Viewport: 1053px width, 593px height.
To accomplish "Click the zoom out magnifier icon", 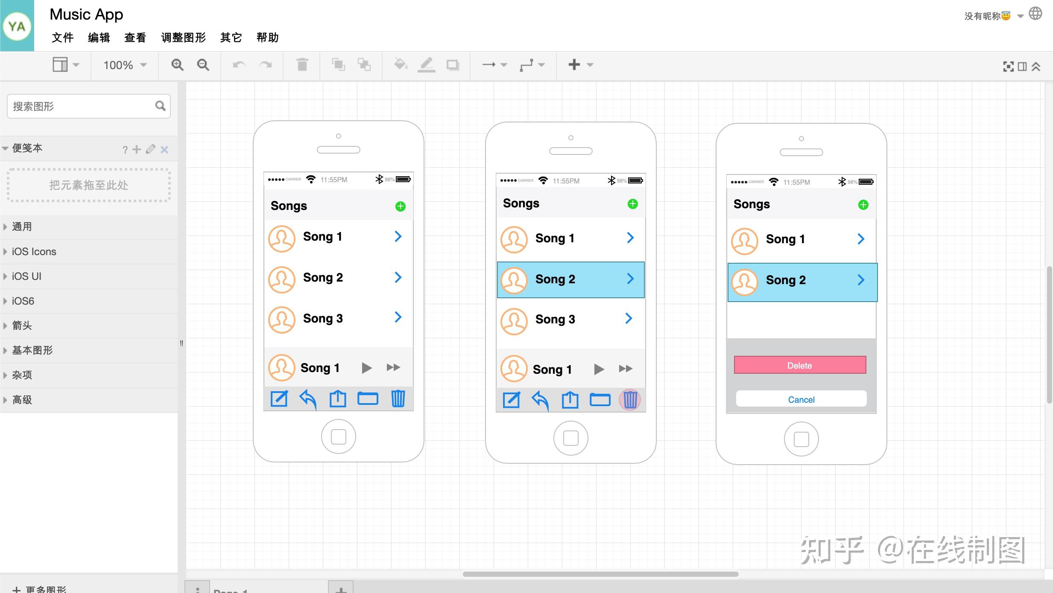I will (203, 65).
